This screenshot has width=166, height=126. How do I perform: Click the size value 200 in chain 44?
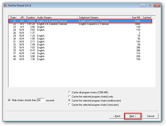point(138,56)
